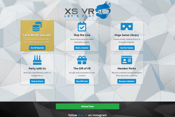Click the coins icon on Specials card
Viewport: 175px width, 117px height.
pyautogui.click(x=37, y=27)
